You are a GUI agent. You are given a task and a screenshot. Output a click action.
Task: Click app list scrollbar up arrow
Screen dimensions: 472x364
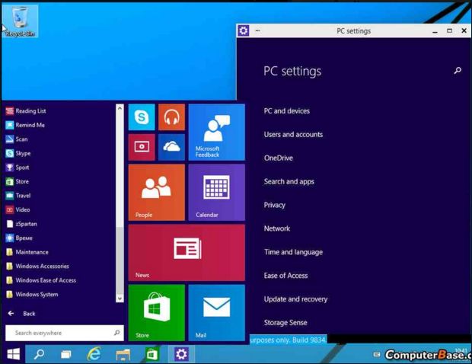coord(120,108)
